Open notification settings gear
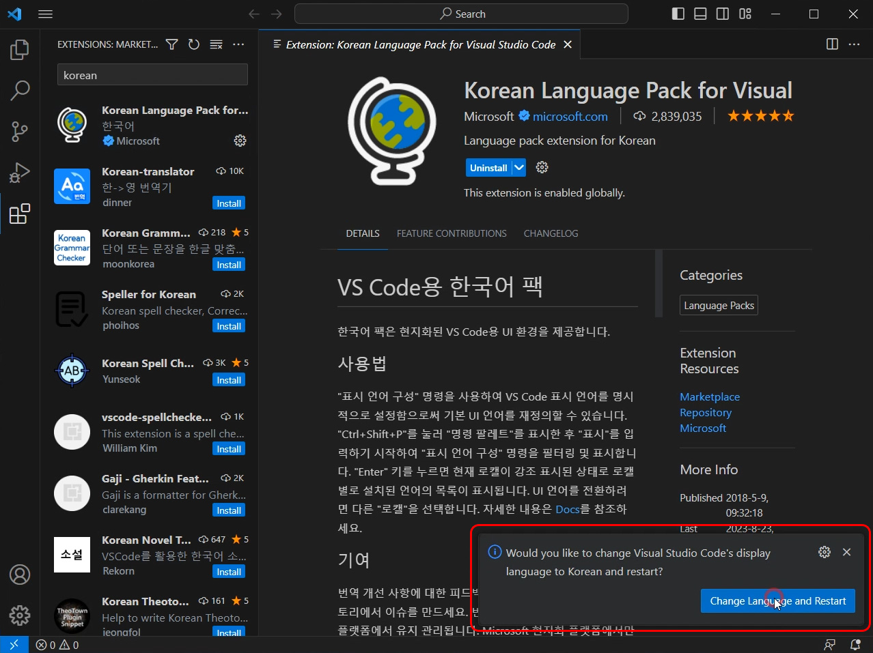873x653 pixels. pyautogui.click(x=824, y=552)
